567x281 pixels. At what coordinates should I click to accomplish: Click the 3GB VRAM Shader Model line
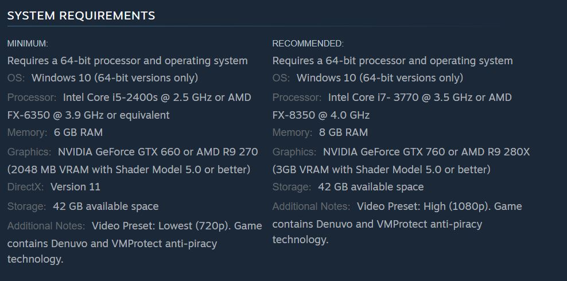(381, 170)
